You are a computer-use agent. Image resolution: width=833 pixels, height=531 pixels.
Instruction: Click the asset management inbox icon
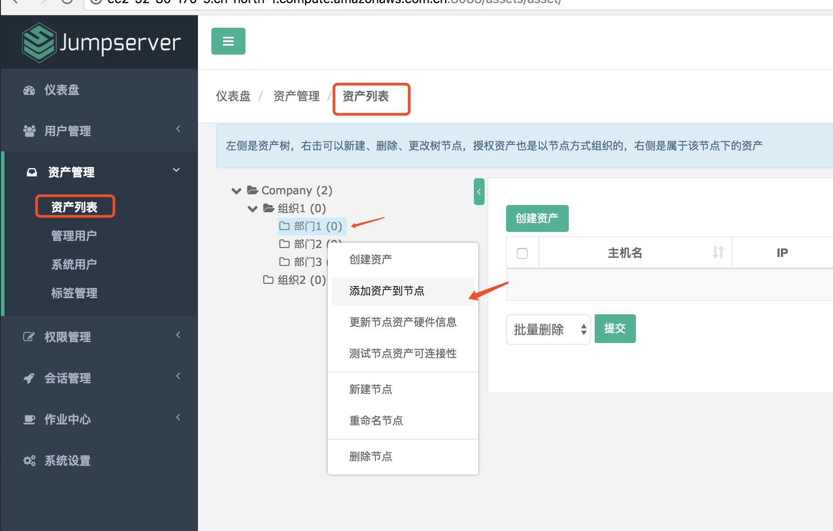[x=32, y=172]
